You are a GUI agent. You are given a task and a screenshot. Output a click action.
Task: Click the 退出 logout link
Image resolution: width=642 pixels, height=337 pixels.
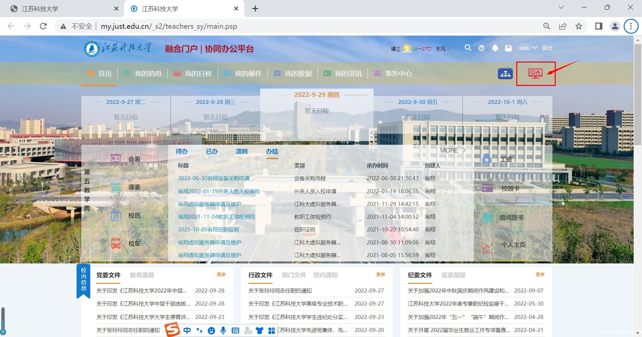coord(547,48)
